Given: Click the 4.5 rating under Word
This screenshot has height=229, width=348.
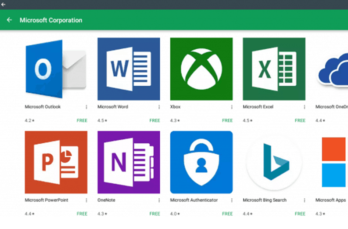Looking at the screenshot, I should pyautogui.click(x=102, y=120).
